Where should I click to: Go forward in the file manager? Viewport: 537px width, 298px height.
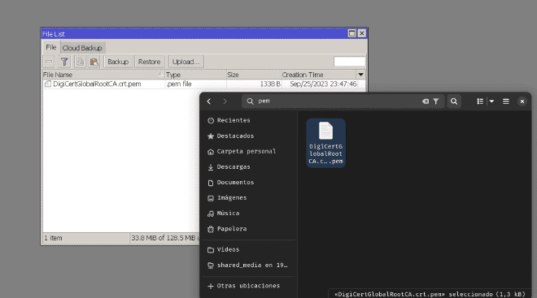(x=225, y=101)
